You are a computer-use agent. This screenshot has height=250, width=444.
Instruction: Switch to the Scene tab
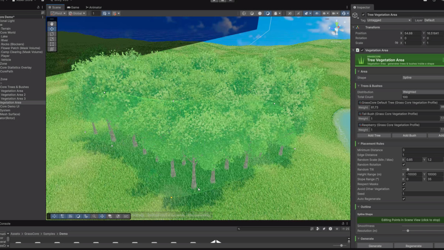click(x=55, y=7)
